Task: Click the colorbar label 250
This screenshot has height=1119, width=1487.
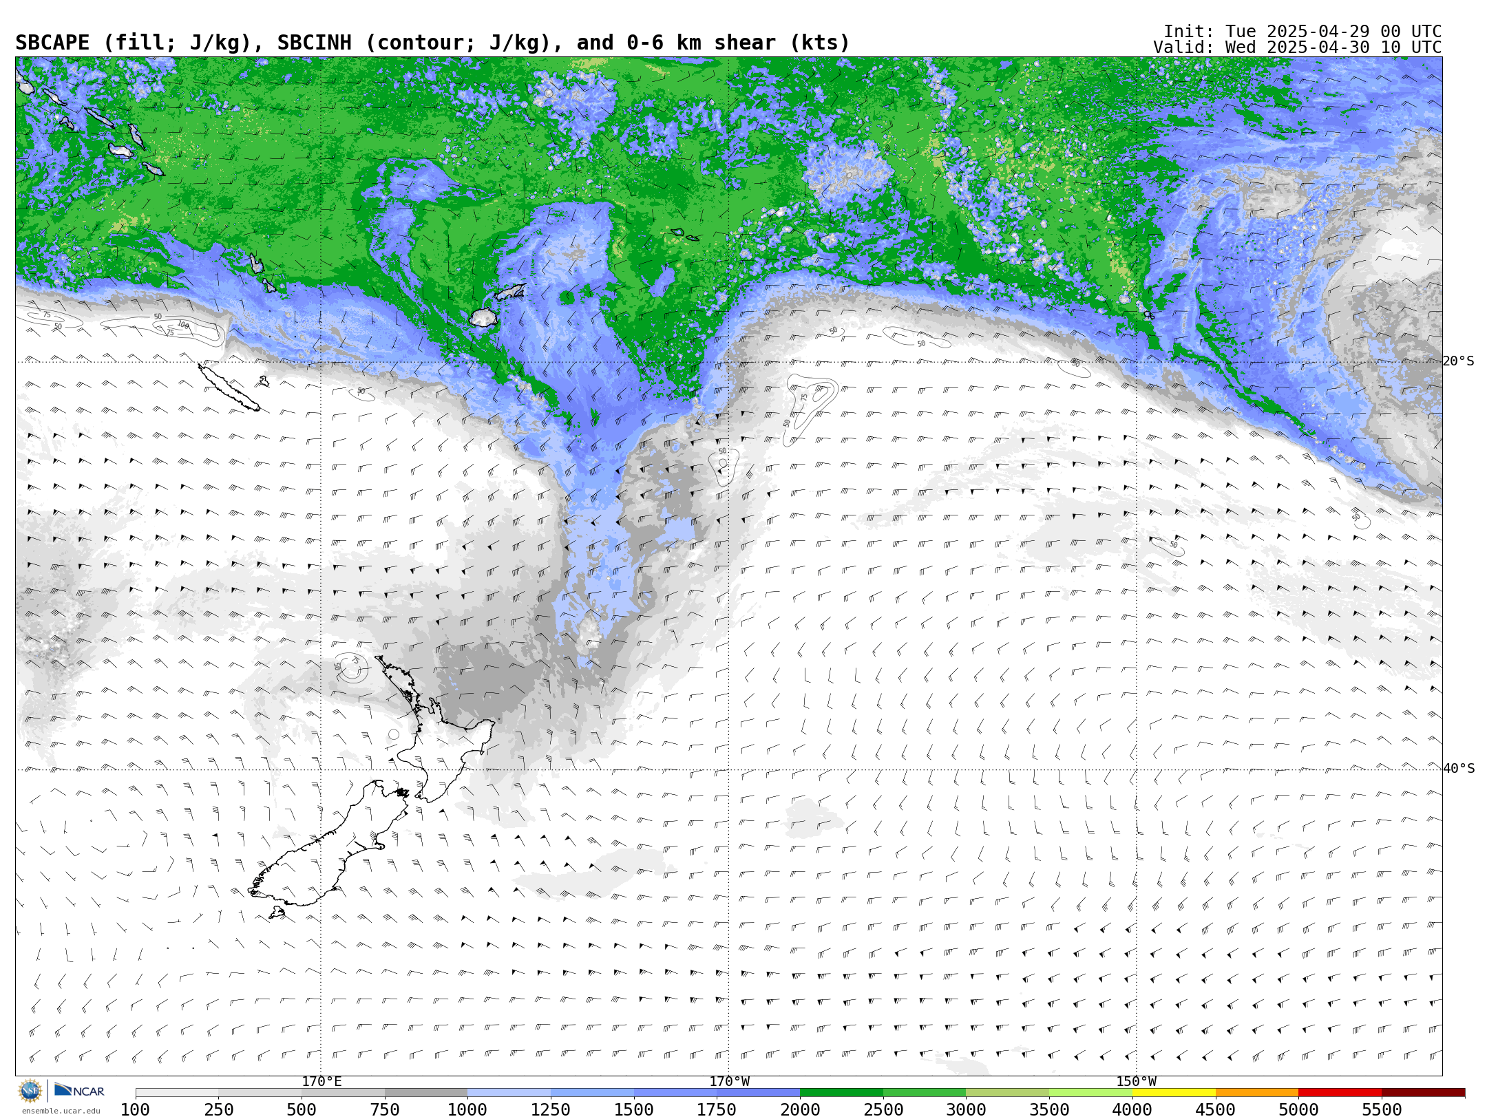Action: [219, 1109]
